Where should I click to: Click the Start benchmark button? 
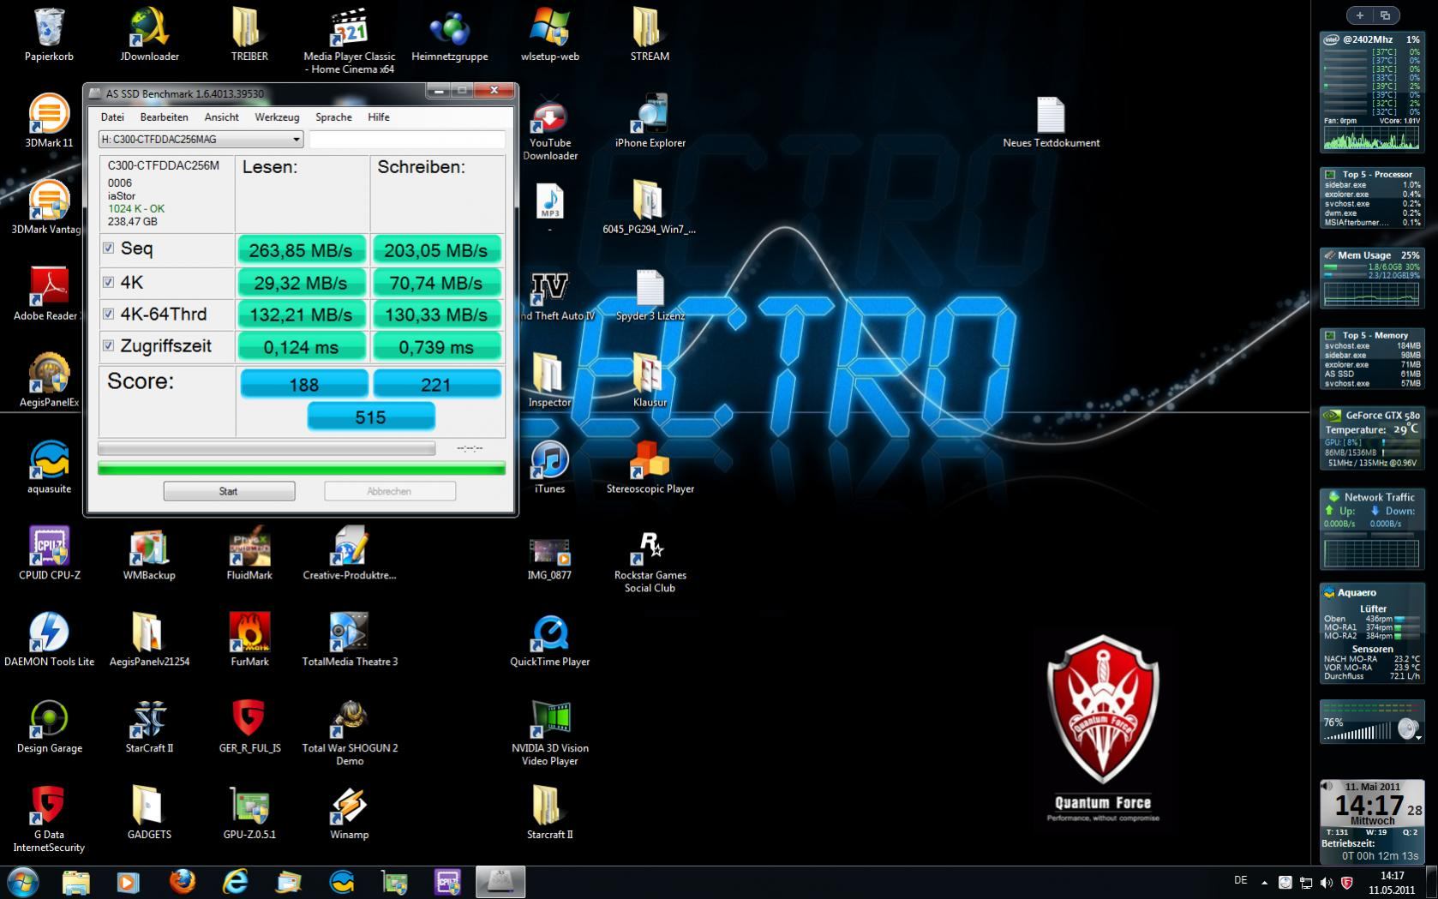229,491
